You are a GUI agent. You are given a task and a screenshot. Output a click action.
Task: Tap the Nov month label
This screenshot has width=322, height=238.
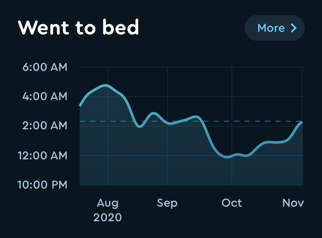coord(293,203)
